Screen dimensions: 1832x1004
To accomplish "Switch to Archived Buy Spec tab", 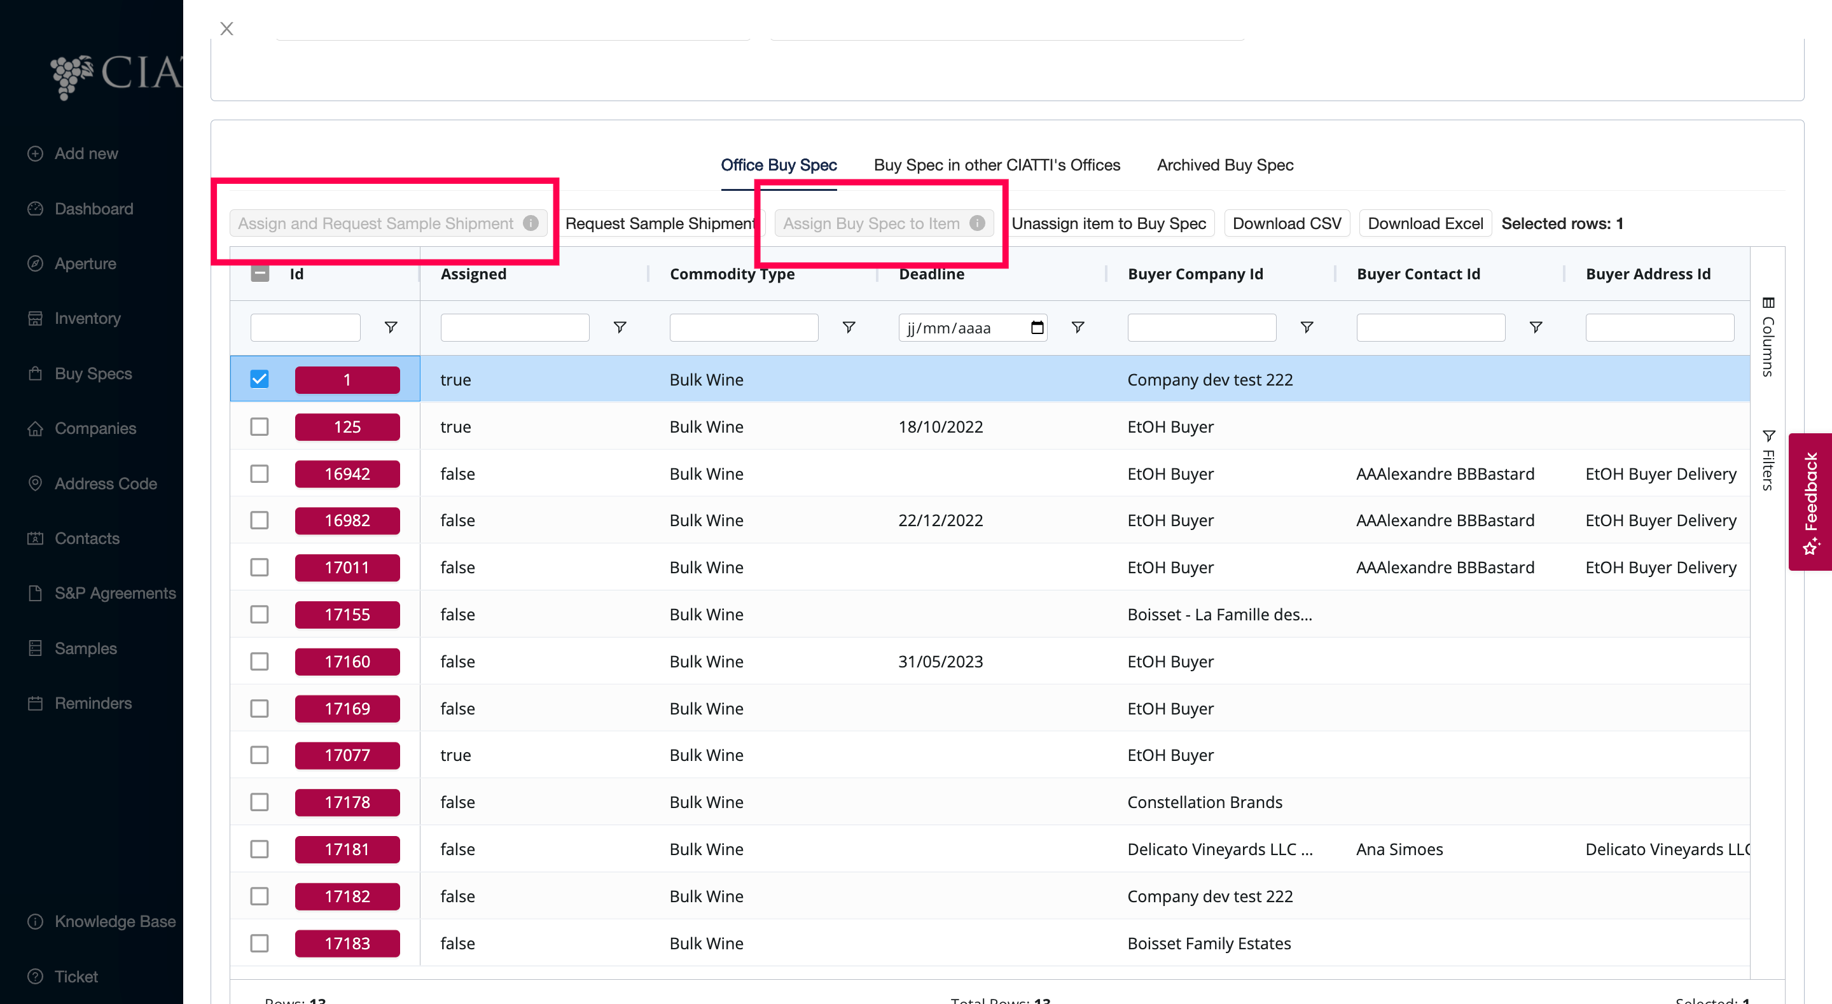I will [x=1225, y=165].
